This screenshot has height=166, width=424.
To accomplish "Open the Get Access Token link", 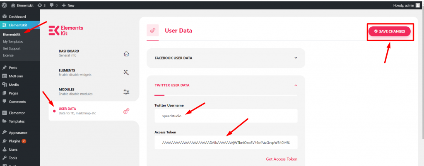I will click(x=282, y=159).
